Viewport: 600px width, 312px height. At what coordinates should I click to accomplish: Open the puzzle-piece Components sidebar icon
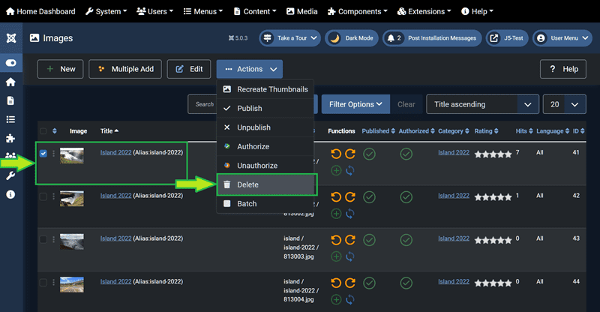point(10,138)
